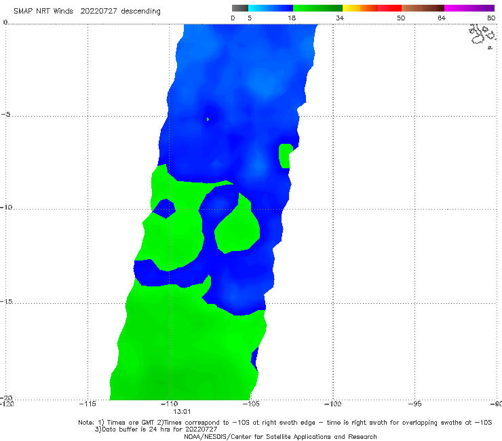The width and height of the screenshot is (502, 441).
Task: Click the Galapagos islands outline on the map
Action: [x=482, y=36]
